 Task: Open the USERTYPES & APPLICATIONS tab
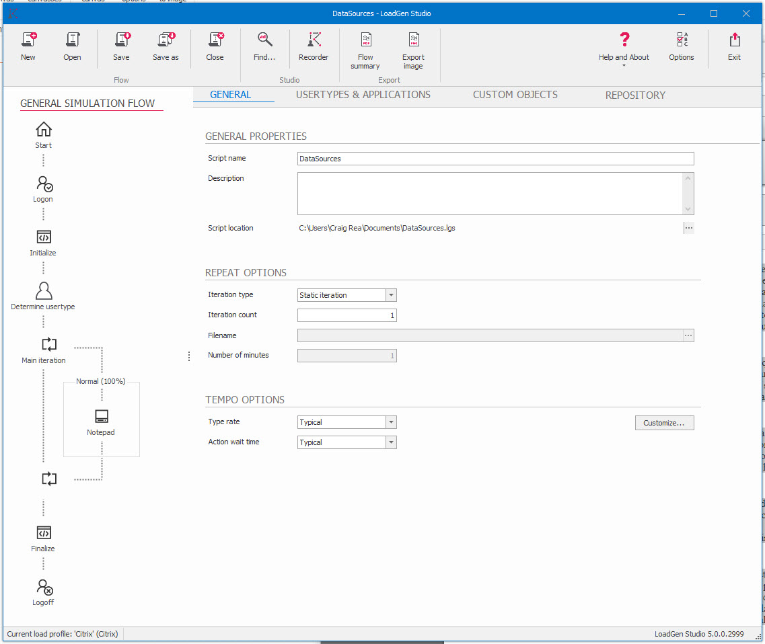(x=363, y=95)
